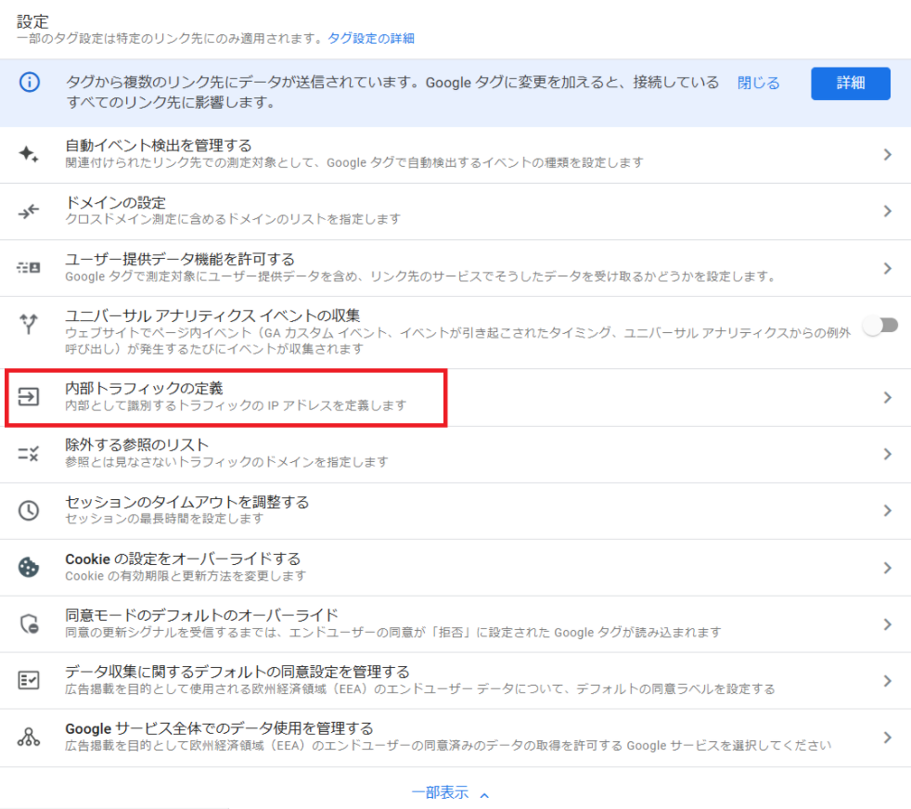Click description 参照とは見なさないトラフィックのドメインを指定します

pos(226,462)
